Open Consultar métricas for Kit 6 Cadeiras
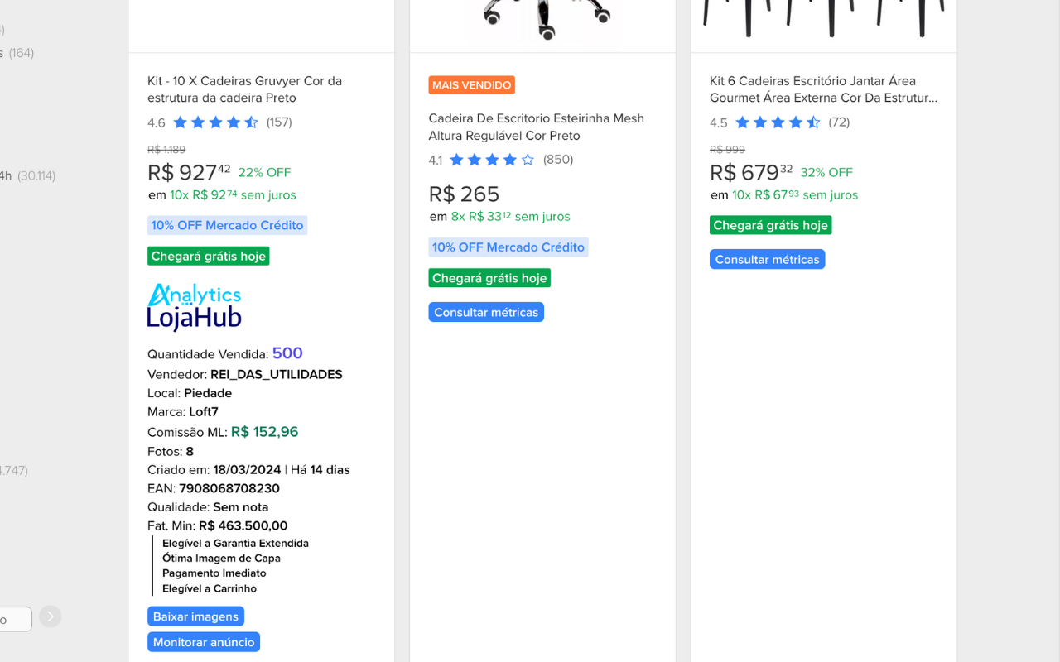1060x662 pixels. coord(767,259)
